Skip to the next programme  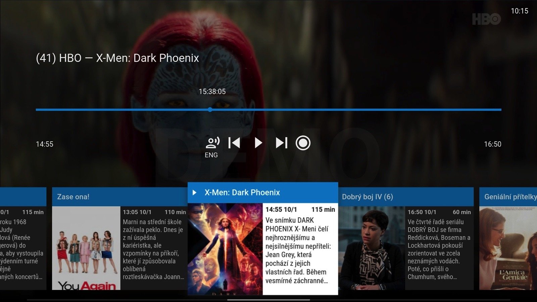point(282,143)
